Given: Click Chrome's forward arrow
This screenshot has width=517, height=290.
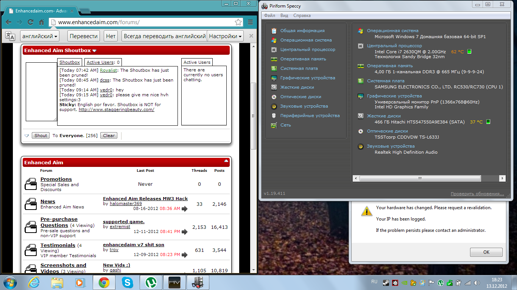Looking at the screenshot, I should pyautogui.click(x=19, y=22).
